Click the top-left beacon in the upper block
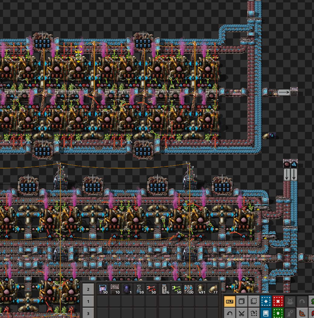The width and height of the screenshot is (314, 318). [x=43, y=42]
